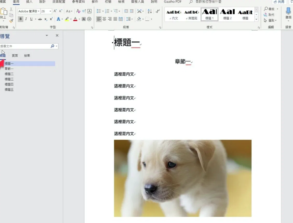The width and height of the screenshot is (293, 223).
Task: Open the 選取 dropdown
Action: pyautogui.click(x=270, y=20)
